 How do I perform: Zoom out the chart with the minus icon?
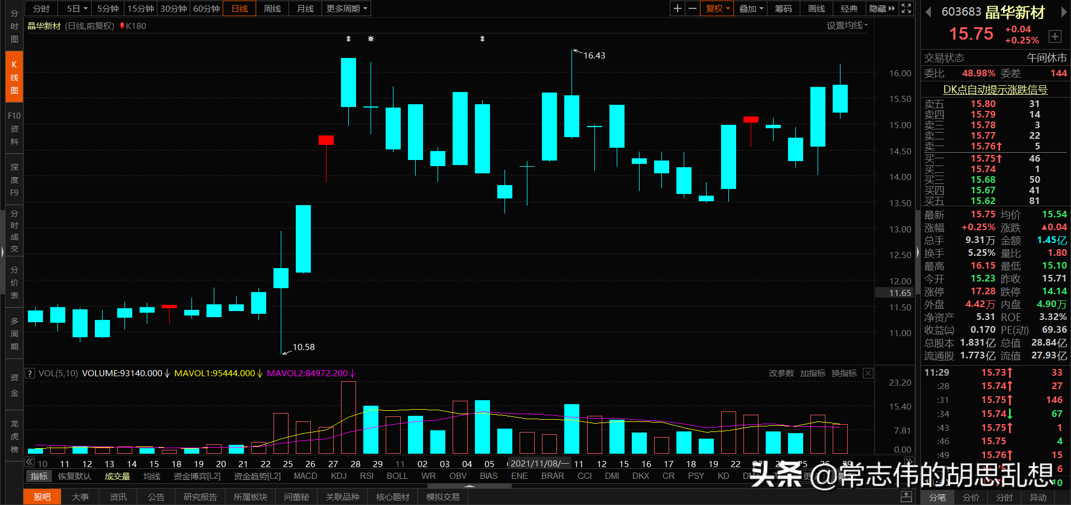click(x=692, y=8)
